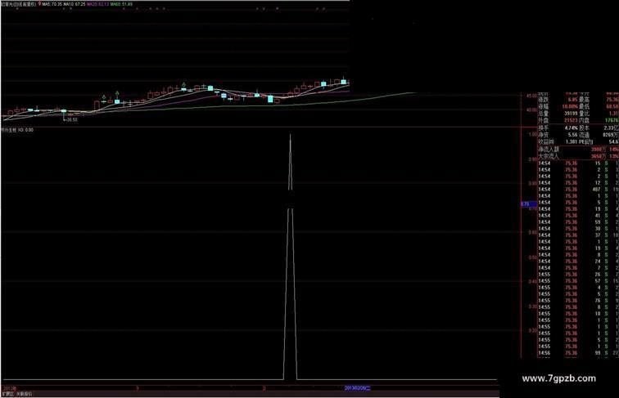Viewport: 619px width, 398px height.
Task: Click the blue 0.70 axis value label
Action: click(529, 204)
